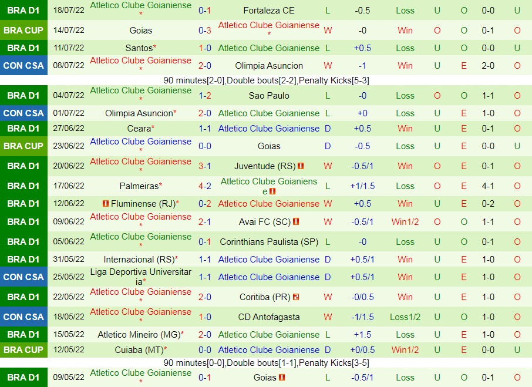Open the Fortaleza CE team link
532x387 pixels.
click(268, 9)
